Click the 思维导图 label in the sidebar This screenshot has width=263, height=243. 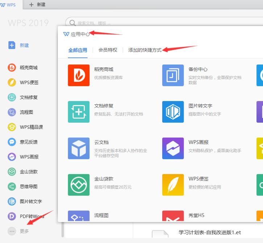coord(29,187)
